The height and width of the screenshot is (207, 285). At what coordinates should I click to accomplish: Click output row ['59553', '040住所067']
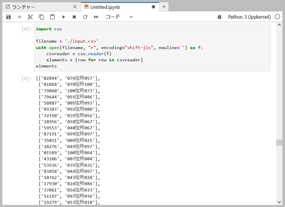point(69,128)
